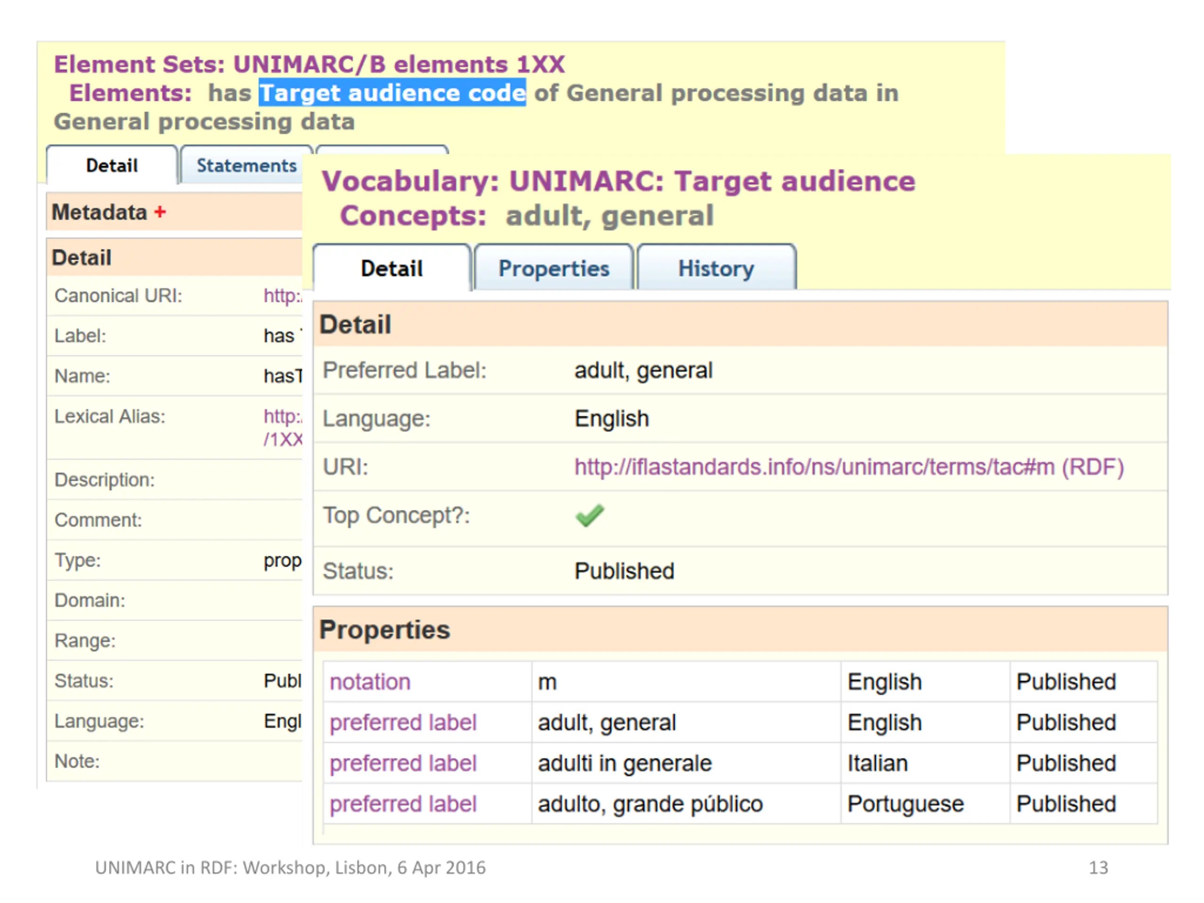Switch to the Statements tab
The height and width of the screenshot is (903, 1204).
(x=246, y=165)
